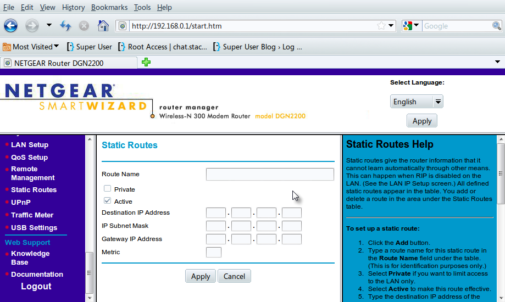Click help panel scrollbar up arrow
Image resolution: width=505 pixels, height=302 pixels.
pos(501,139)
